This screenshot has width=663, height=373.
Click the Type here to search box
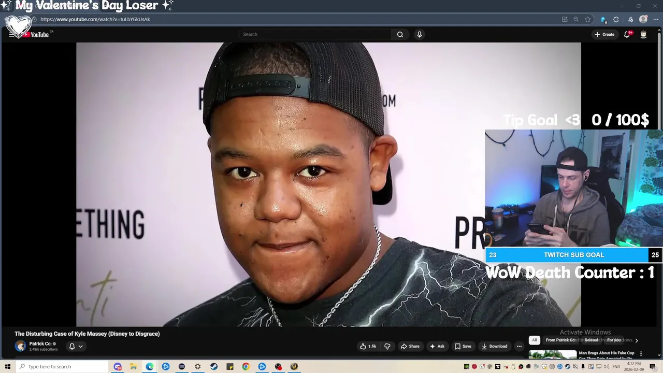[x=62, y=366]
